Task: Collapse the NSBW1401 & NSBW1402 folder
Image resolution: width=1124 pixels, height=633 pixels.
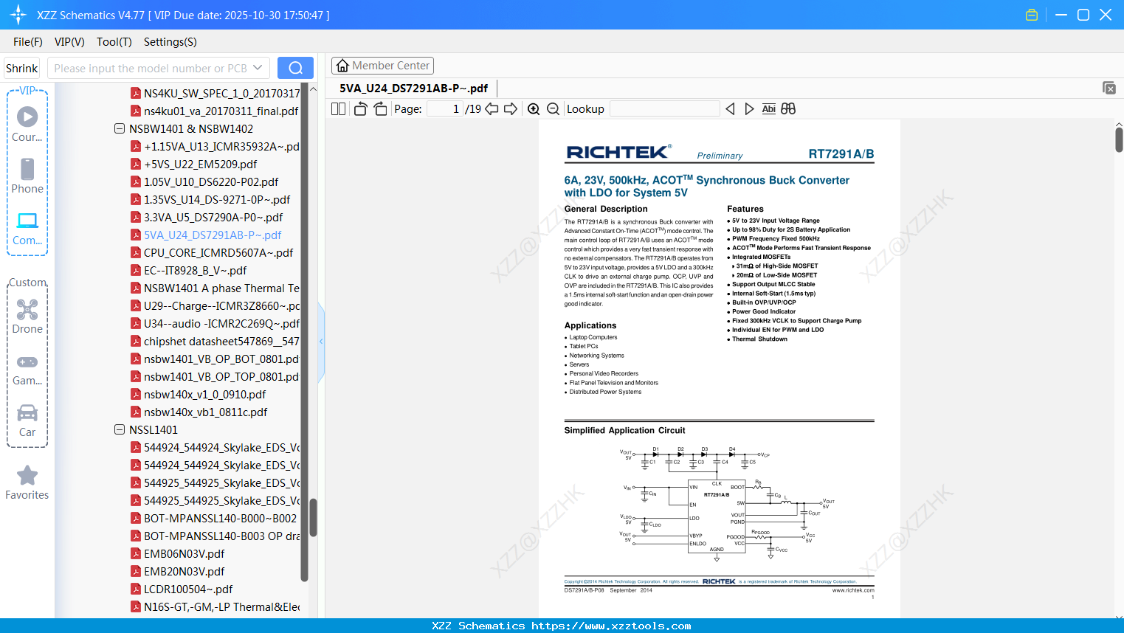Action: (120, 129)
